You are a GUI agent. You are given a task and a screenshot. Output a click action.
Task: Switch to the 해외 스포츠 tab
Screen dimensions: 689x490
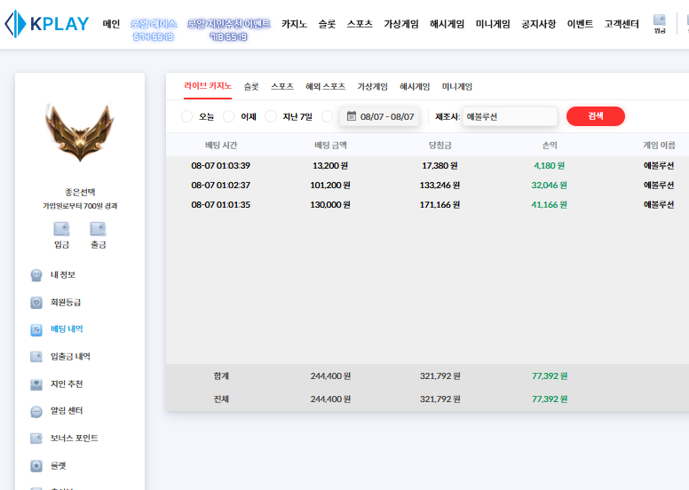pos(325,87)
